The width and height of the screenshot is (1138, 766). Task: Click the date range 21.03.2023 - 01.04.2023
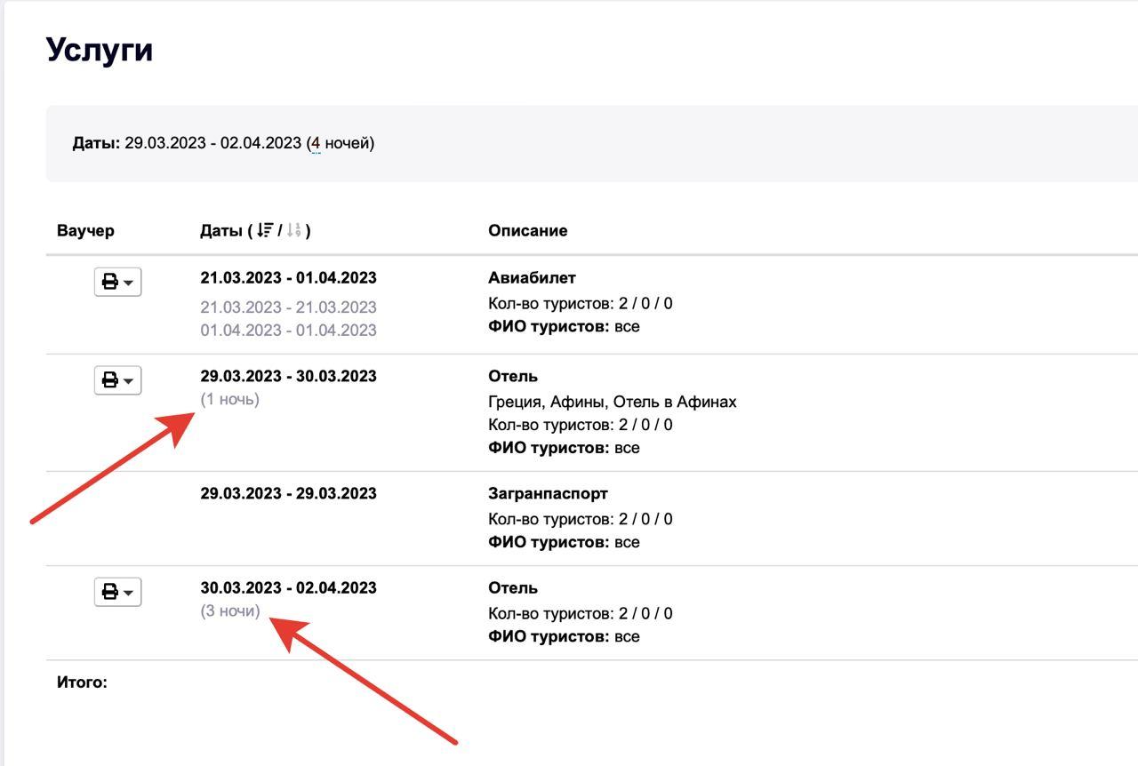pyautogui.click(x=288, y=278)
